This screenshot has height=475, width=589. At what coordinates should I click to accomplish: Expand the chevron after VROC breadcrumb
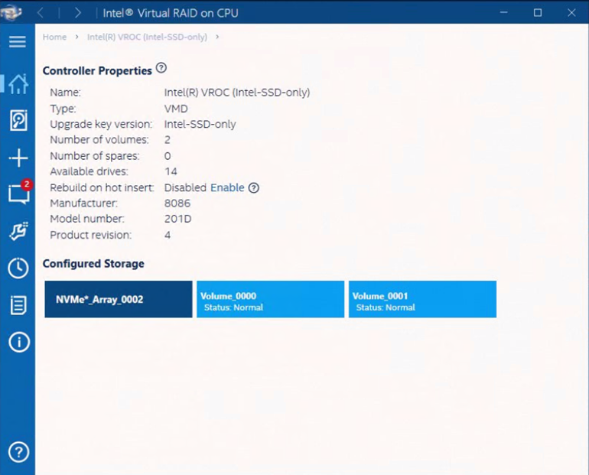pyautogui.click(x=217, y=37)
